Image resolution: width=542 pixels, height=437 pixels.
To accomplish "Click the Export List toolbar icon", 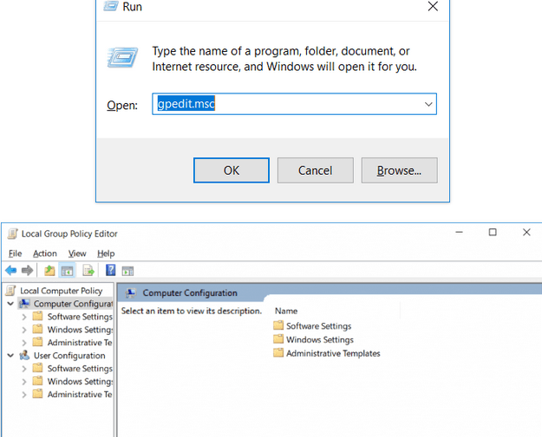I will coord(88,271).
